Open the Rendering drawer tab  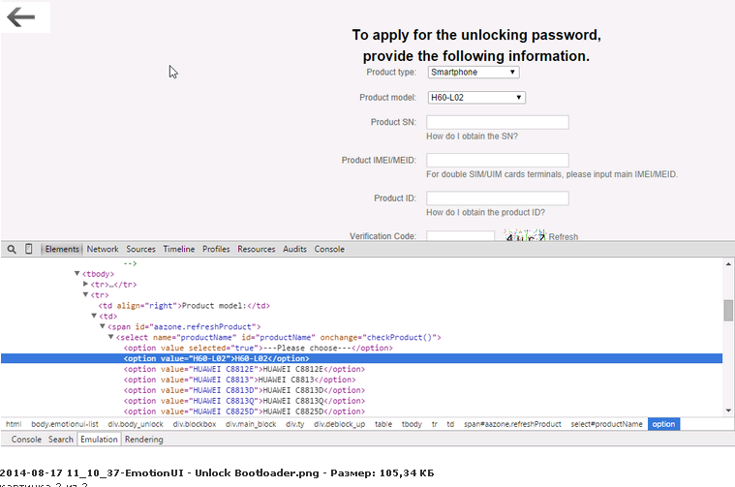coord(143,439)
